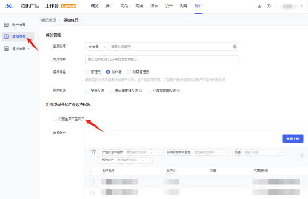Viewport: 308px width, 199px height.
Task: Click the 账户名称 column header
Action: (108, 170)
